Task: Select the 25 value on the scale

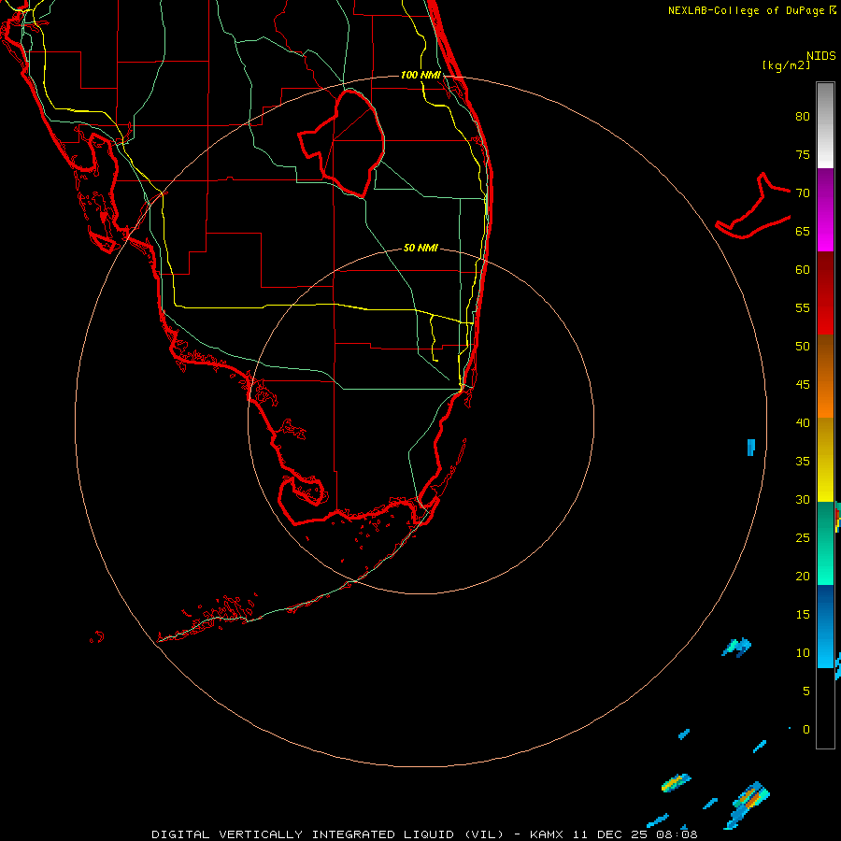Action: (803, 537)
